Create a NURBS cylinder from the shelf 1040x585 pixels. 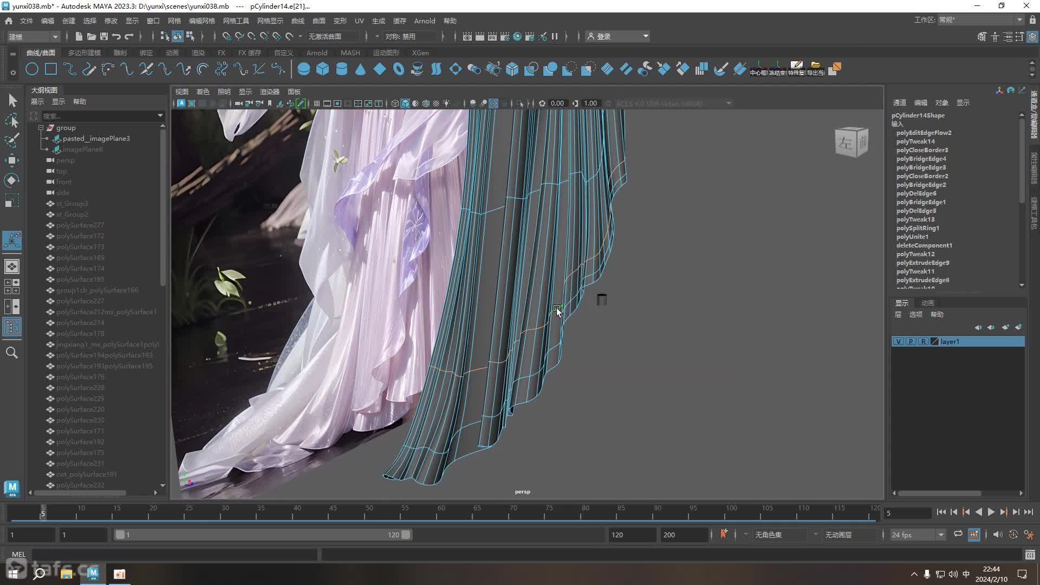pos(342,69)
